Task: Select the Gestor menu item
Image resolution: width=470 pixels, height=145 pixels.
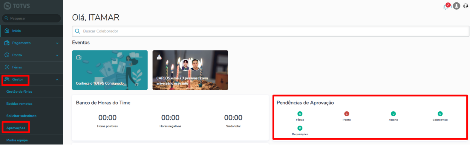Action: pos(31,80)
